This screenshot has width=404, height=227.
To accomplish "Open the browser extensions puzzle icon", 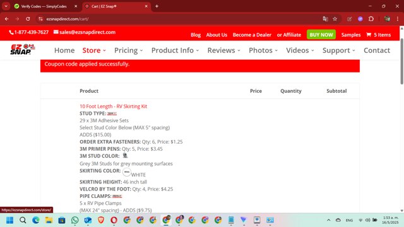I will 371,19.
